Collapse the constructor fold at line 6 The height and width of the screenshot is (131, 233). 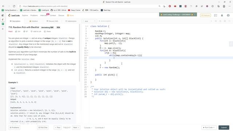(88, 38)
